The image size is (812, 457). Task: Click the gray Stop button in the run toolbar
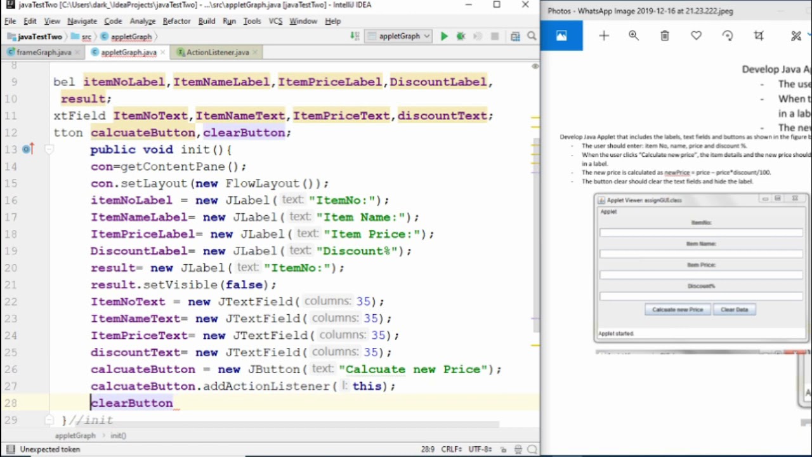[495, 37]
